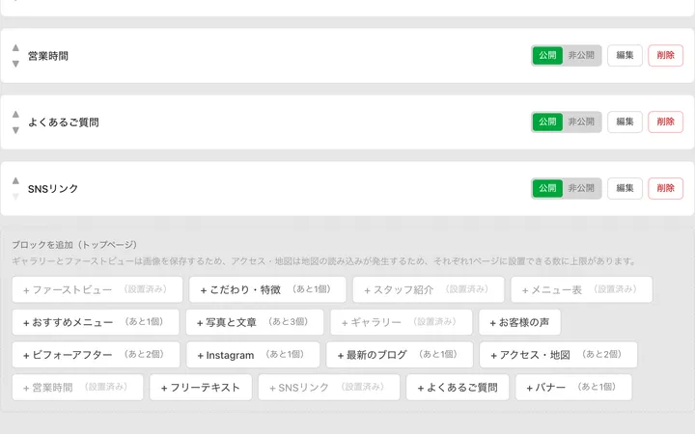695x434 pixels.
Task: Set SNSリンク block to 公開
Action: point(547,188)
